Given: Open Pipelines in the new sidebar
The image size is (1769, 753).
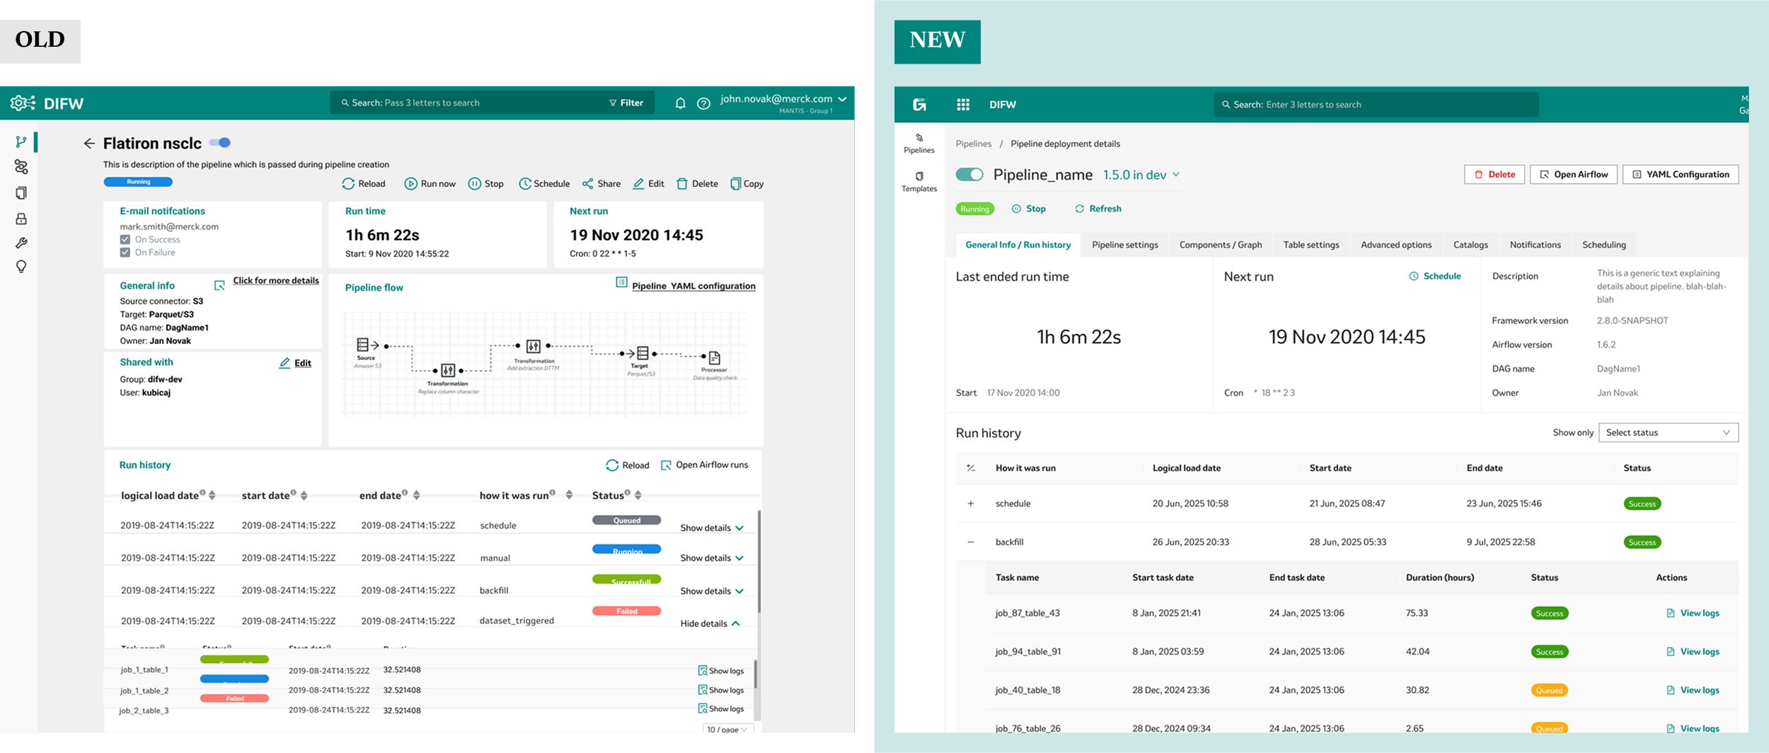Looking at the screenshot, I should coord(919,143).
